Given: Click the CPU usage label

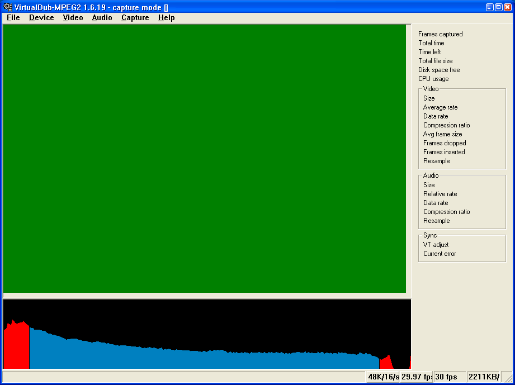Looking at the screenshot, I should pyautogui.click(x=433, y=79).
